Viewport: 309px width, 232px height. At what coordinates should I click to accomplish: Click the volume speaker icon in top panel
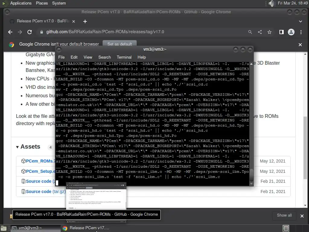(x=271, y=3)
